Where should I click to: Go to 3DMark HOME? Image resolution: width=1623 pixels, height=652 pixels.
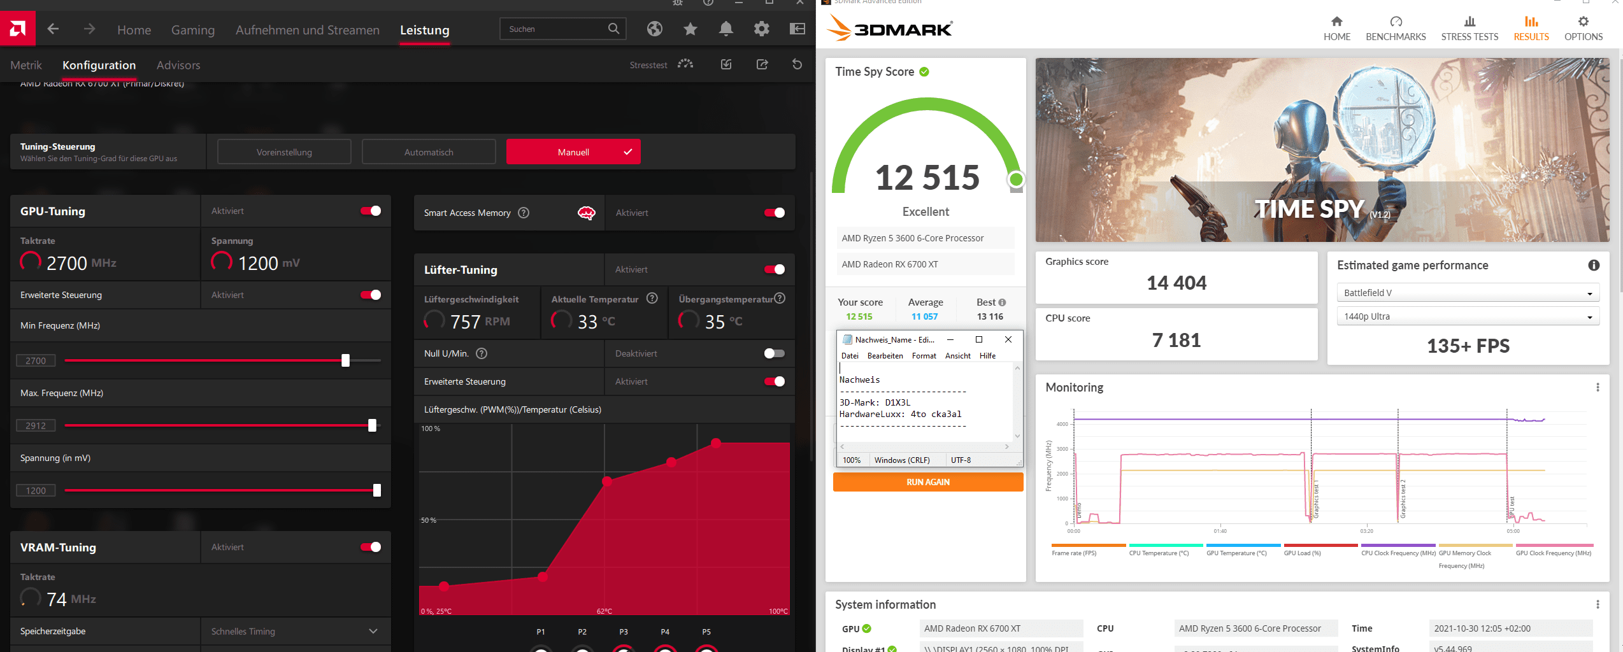pyautogui.click(x=1336, y=29)
